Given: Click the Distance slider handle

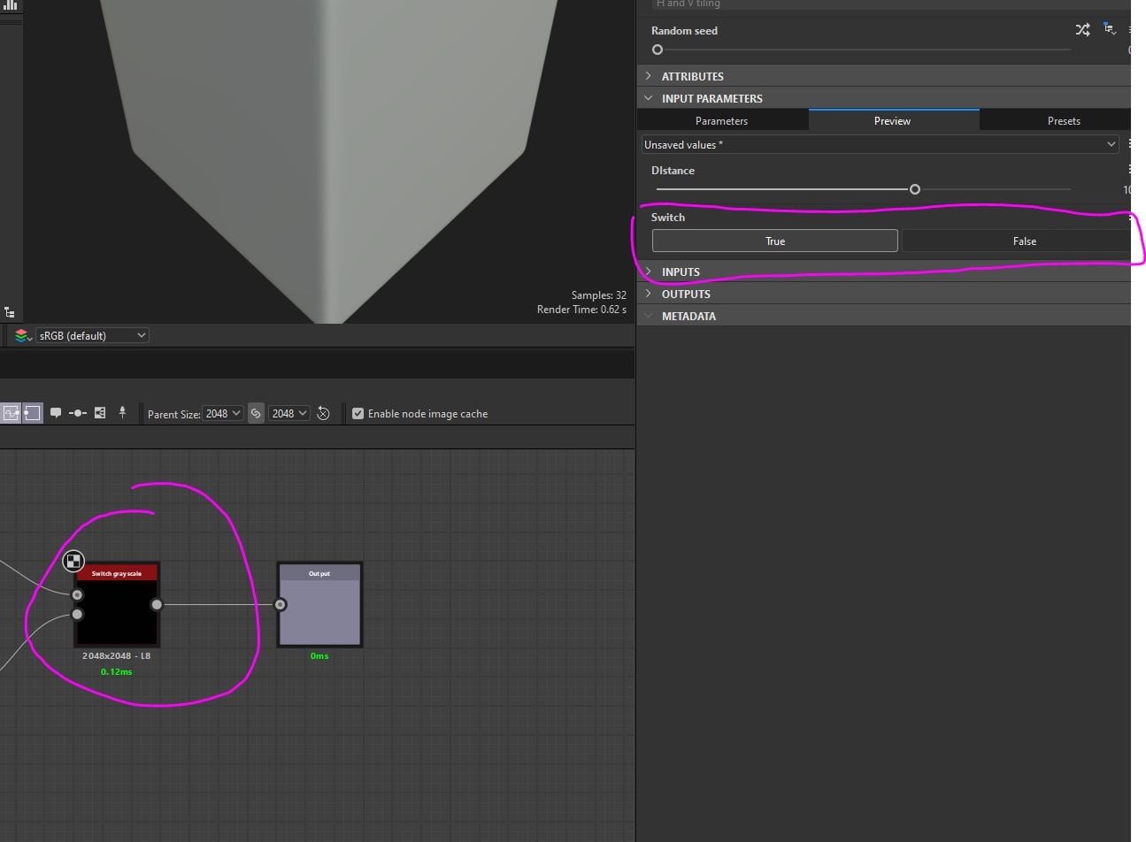Looking at the screenshot, I should (915, 189).
